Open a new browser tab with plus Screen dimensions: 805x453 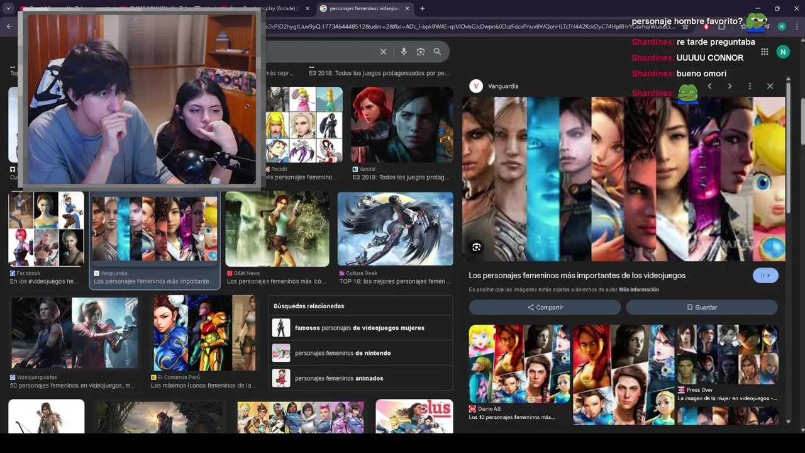pyautogui.click(x=422, y=8)
